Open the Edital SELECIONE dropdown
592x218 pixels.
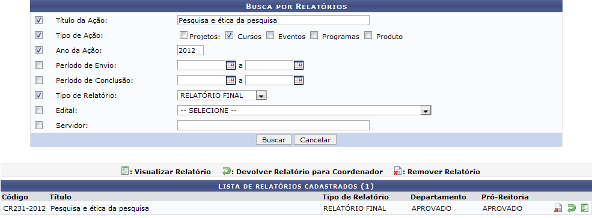(x=304, y=110)
